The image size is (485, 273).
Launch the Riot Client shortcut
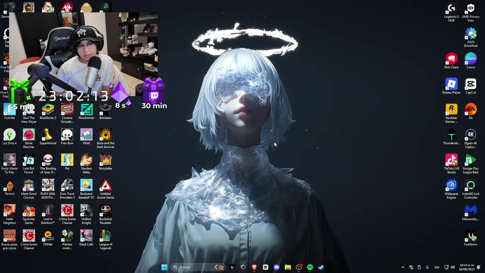point(451,61)
